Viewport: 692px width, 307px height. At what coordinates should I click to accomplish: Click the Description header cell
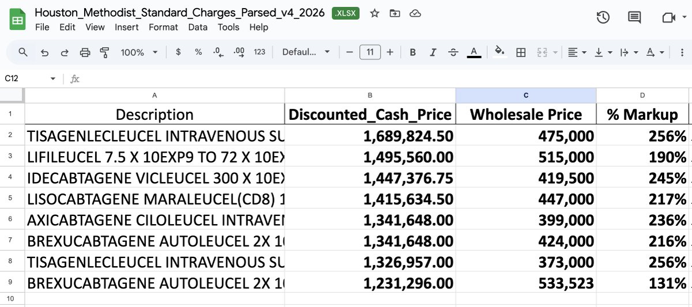[155, 114]
